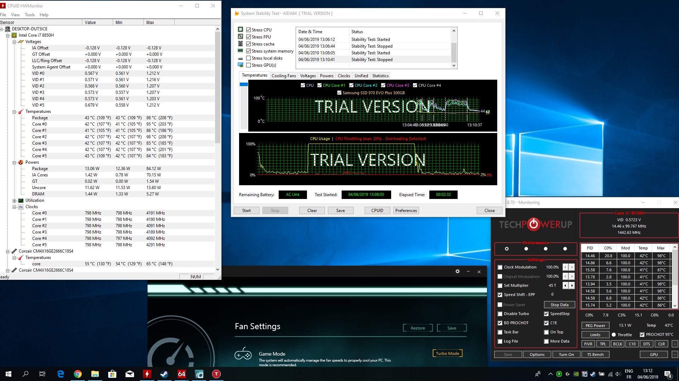
Task: Click the Intel Core i7 8850H chip icon
Action: point(14,35)
